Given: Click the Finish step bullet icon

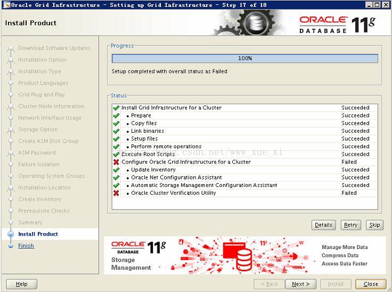Looking at the screenshot, I should click(x=11, y=246).
